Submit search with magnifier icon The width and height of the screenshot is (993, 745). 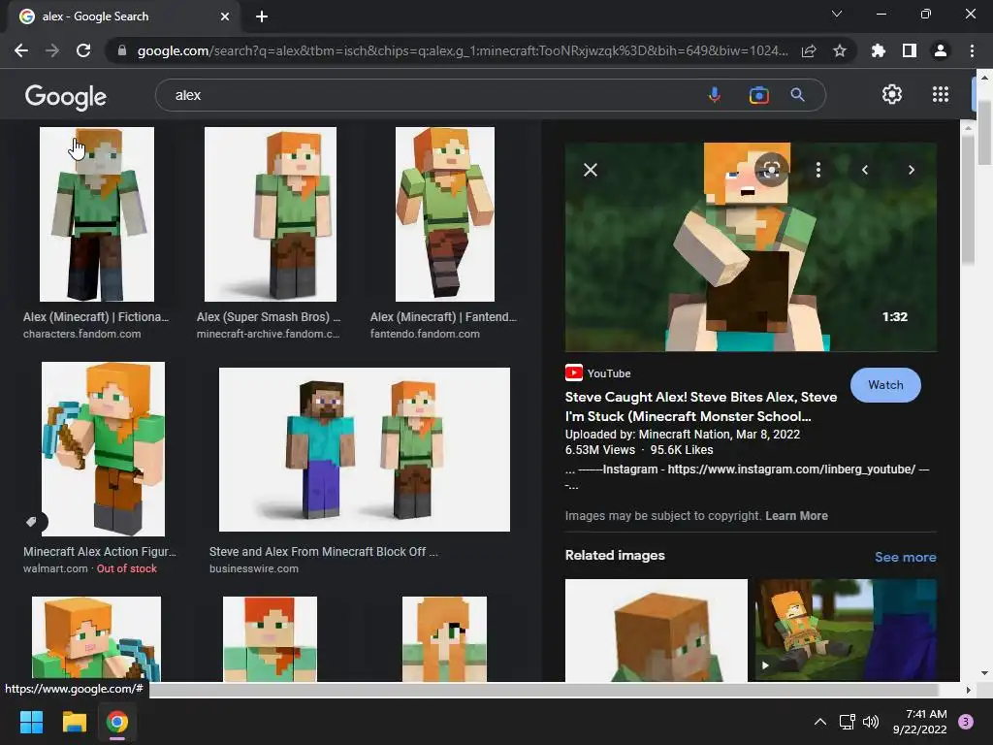coord(797,95)
